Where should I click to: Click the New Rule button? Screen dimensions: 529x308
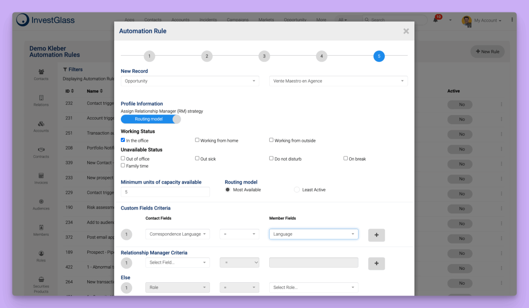487,52
